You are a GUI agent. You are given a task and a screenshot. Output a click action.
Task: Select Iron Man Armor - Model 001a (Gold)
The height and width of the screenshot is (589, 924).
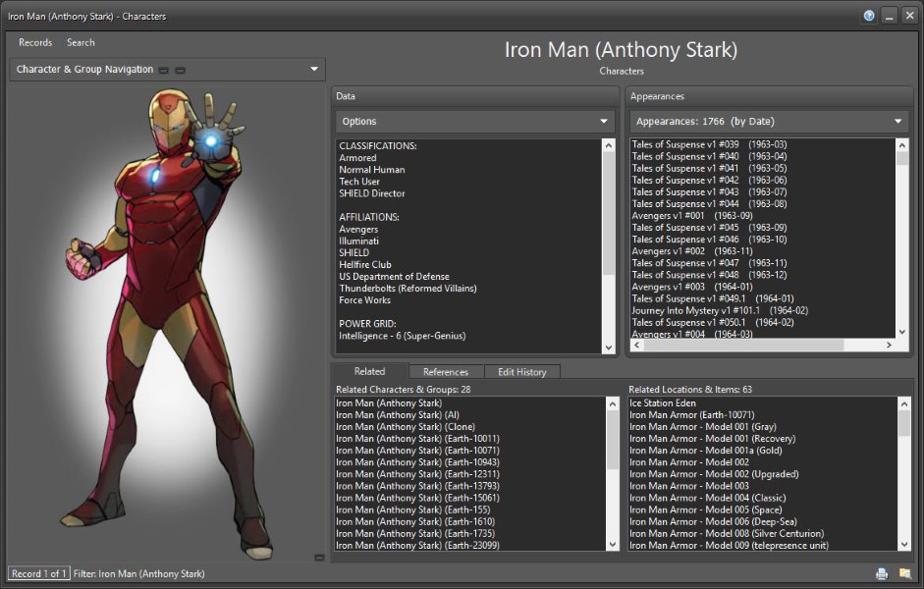click(706, 450)
